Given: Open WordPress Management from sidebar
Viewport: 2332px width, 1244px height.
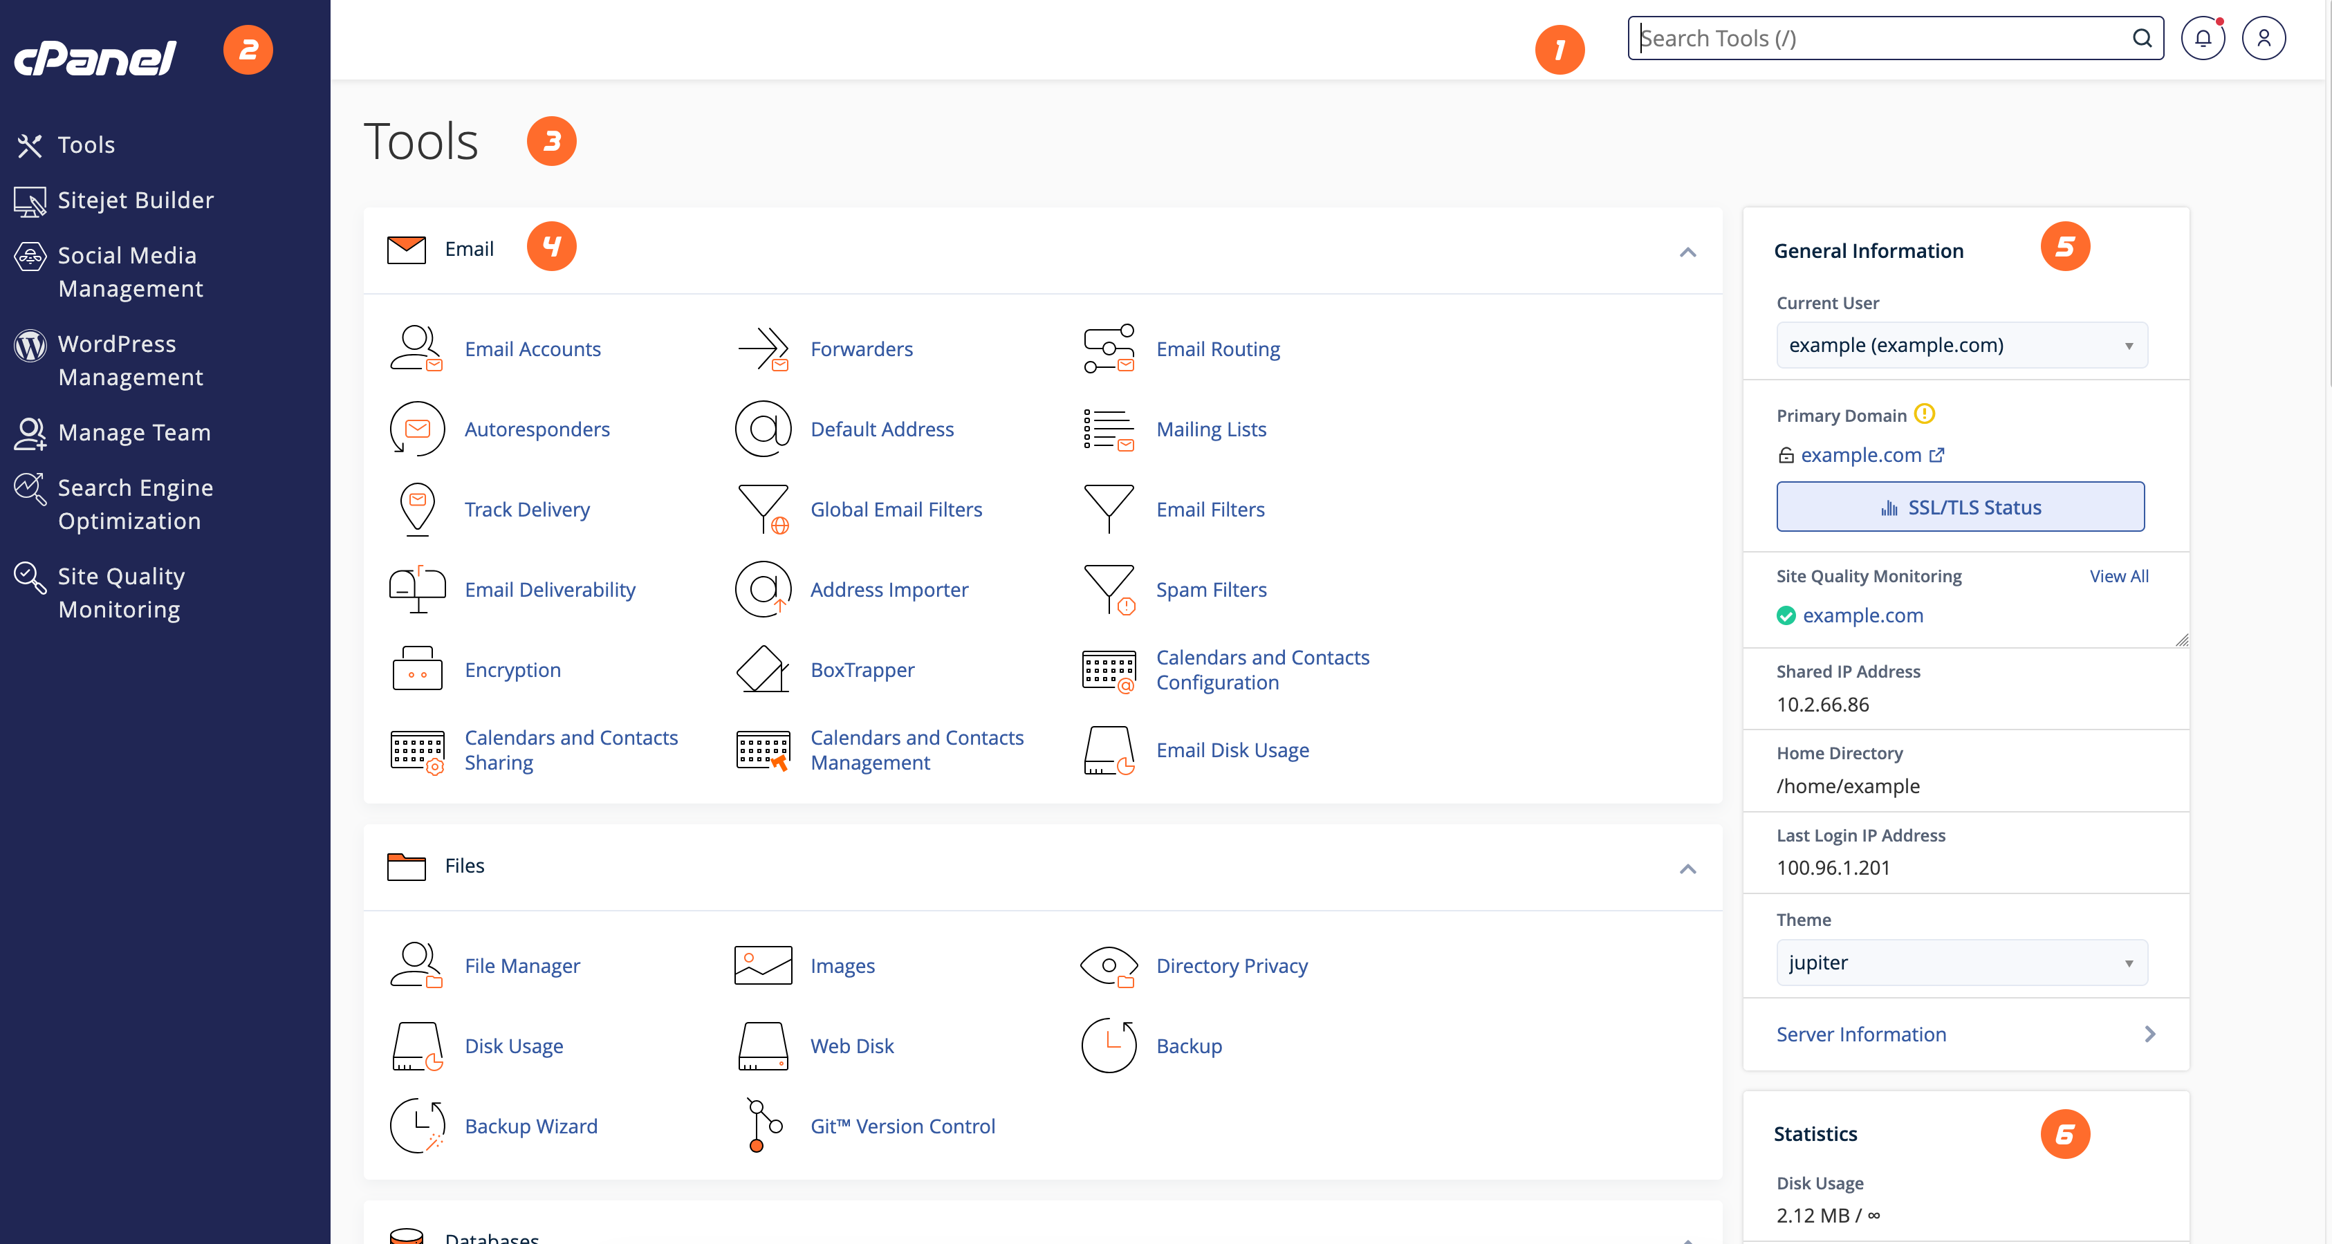Looking at the screenshot, I should (130, 360).
